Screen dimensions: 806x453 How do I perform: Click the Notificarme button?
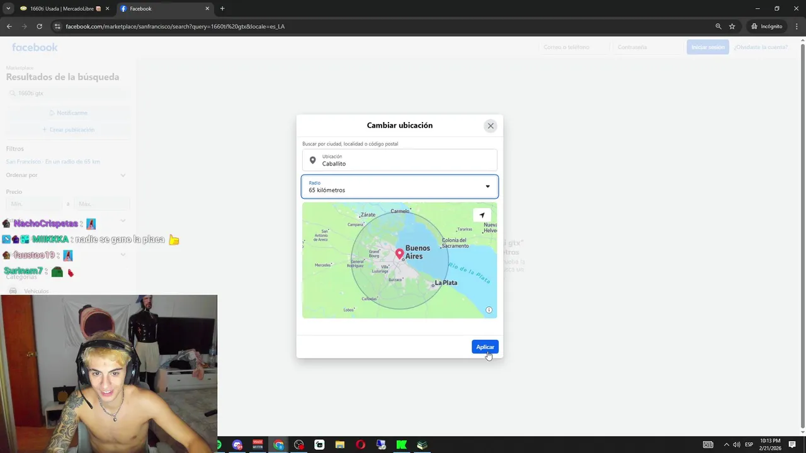tap(68, 113)
